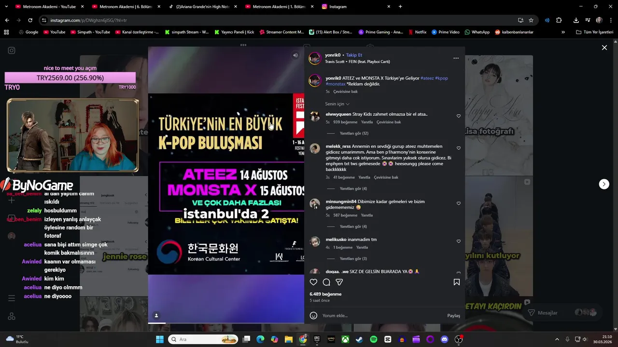Viewport: 618px width, 347px height.
Task: Open the Netflix bookmark
Action: click(x=417, y=32)
